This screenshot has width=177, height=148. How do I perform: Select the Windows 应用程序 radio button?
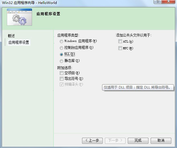(x=61, y=41)
